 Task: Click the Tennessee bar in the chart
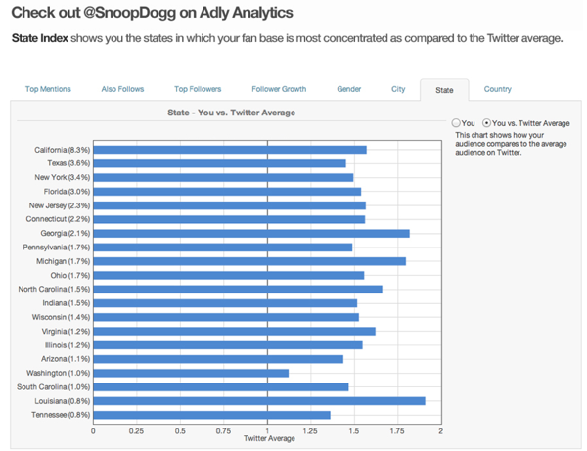pos(211,415)
